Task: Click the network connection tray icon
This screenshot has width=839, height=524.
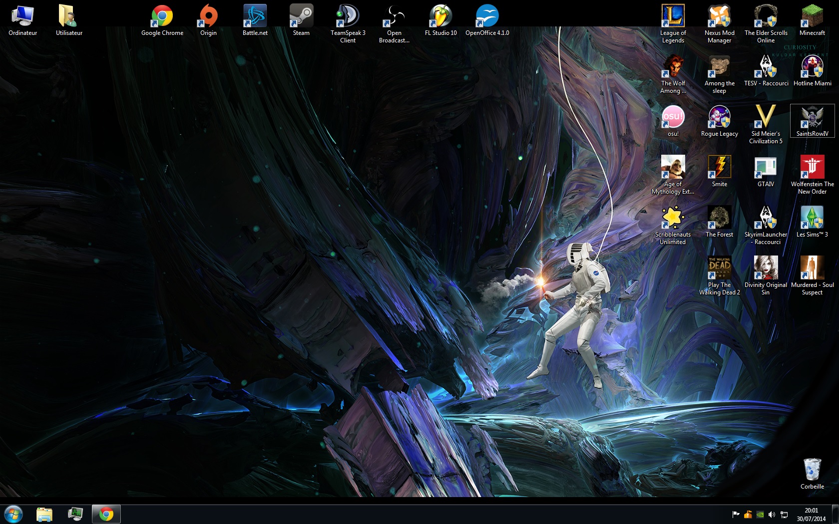Action: (x=784, y=515)
